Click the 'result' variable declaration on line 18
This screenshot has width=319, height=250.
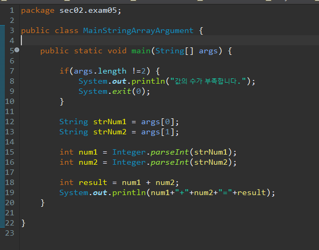[x=93, y=183]
